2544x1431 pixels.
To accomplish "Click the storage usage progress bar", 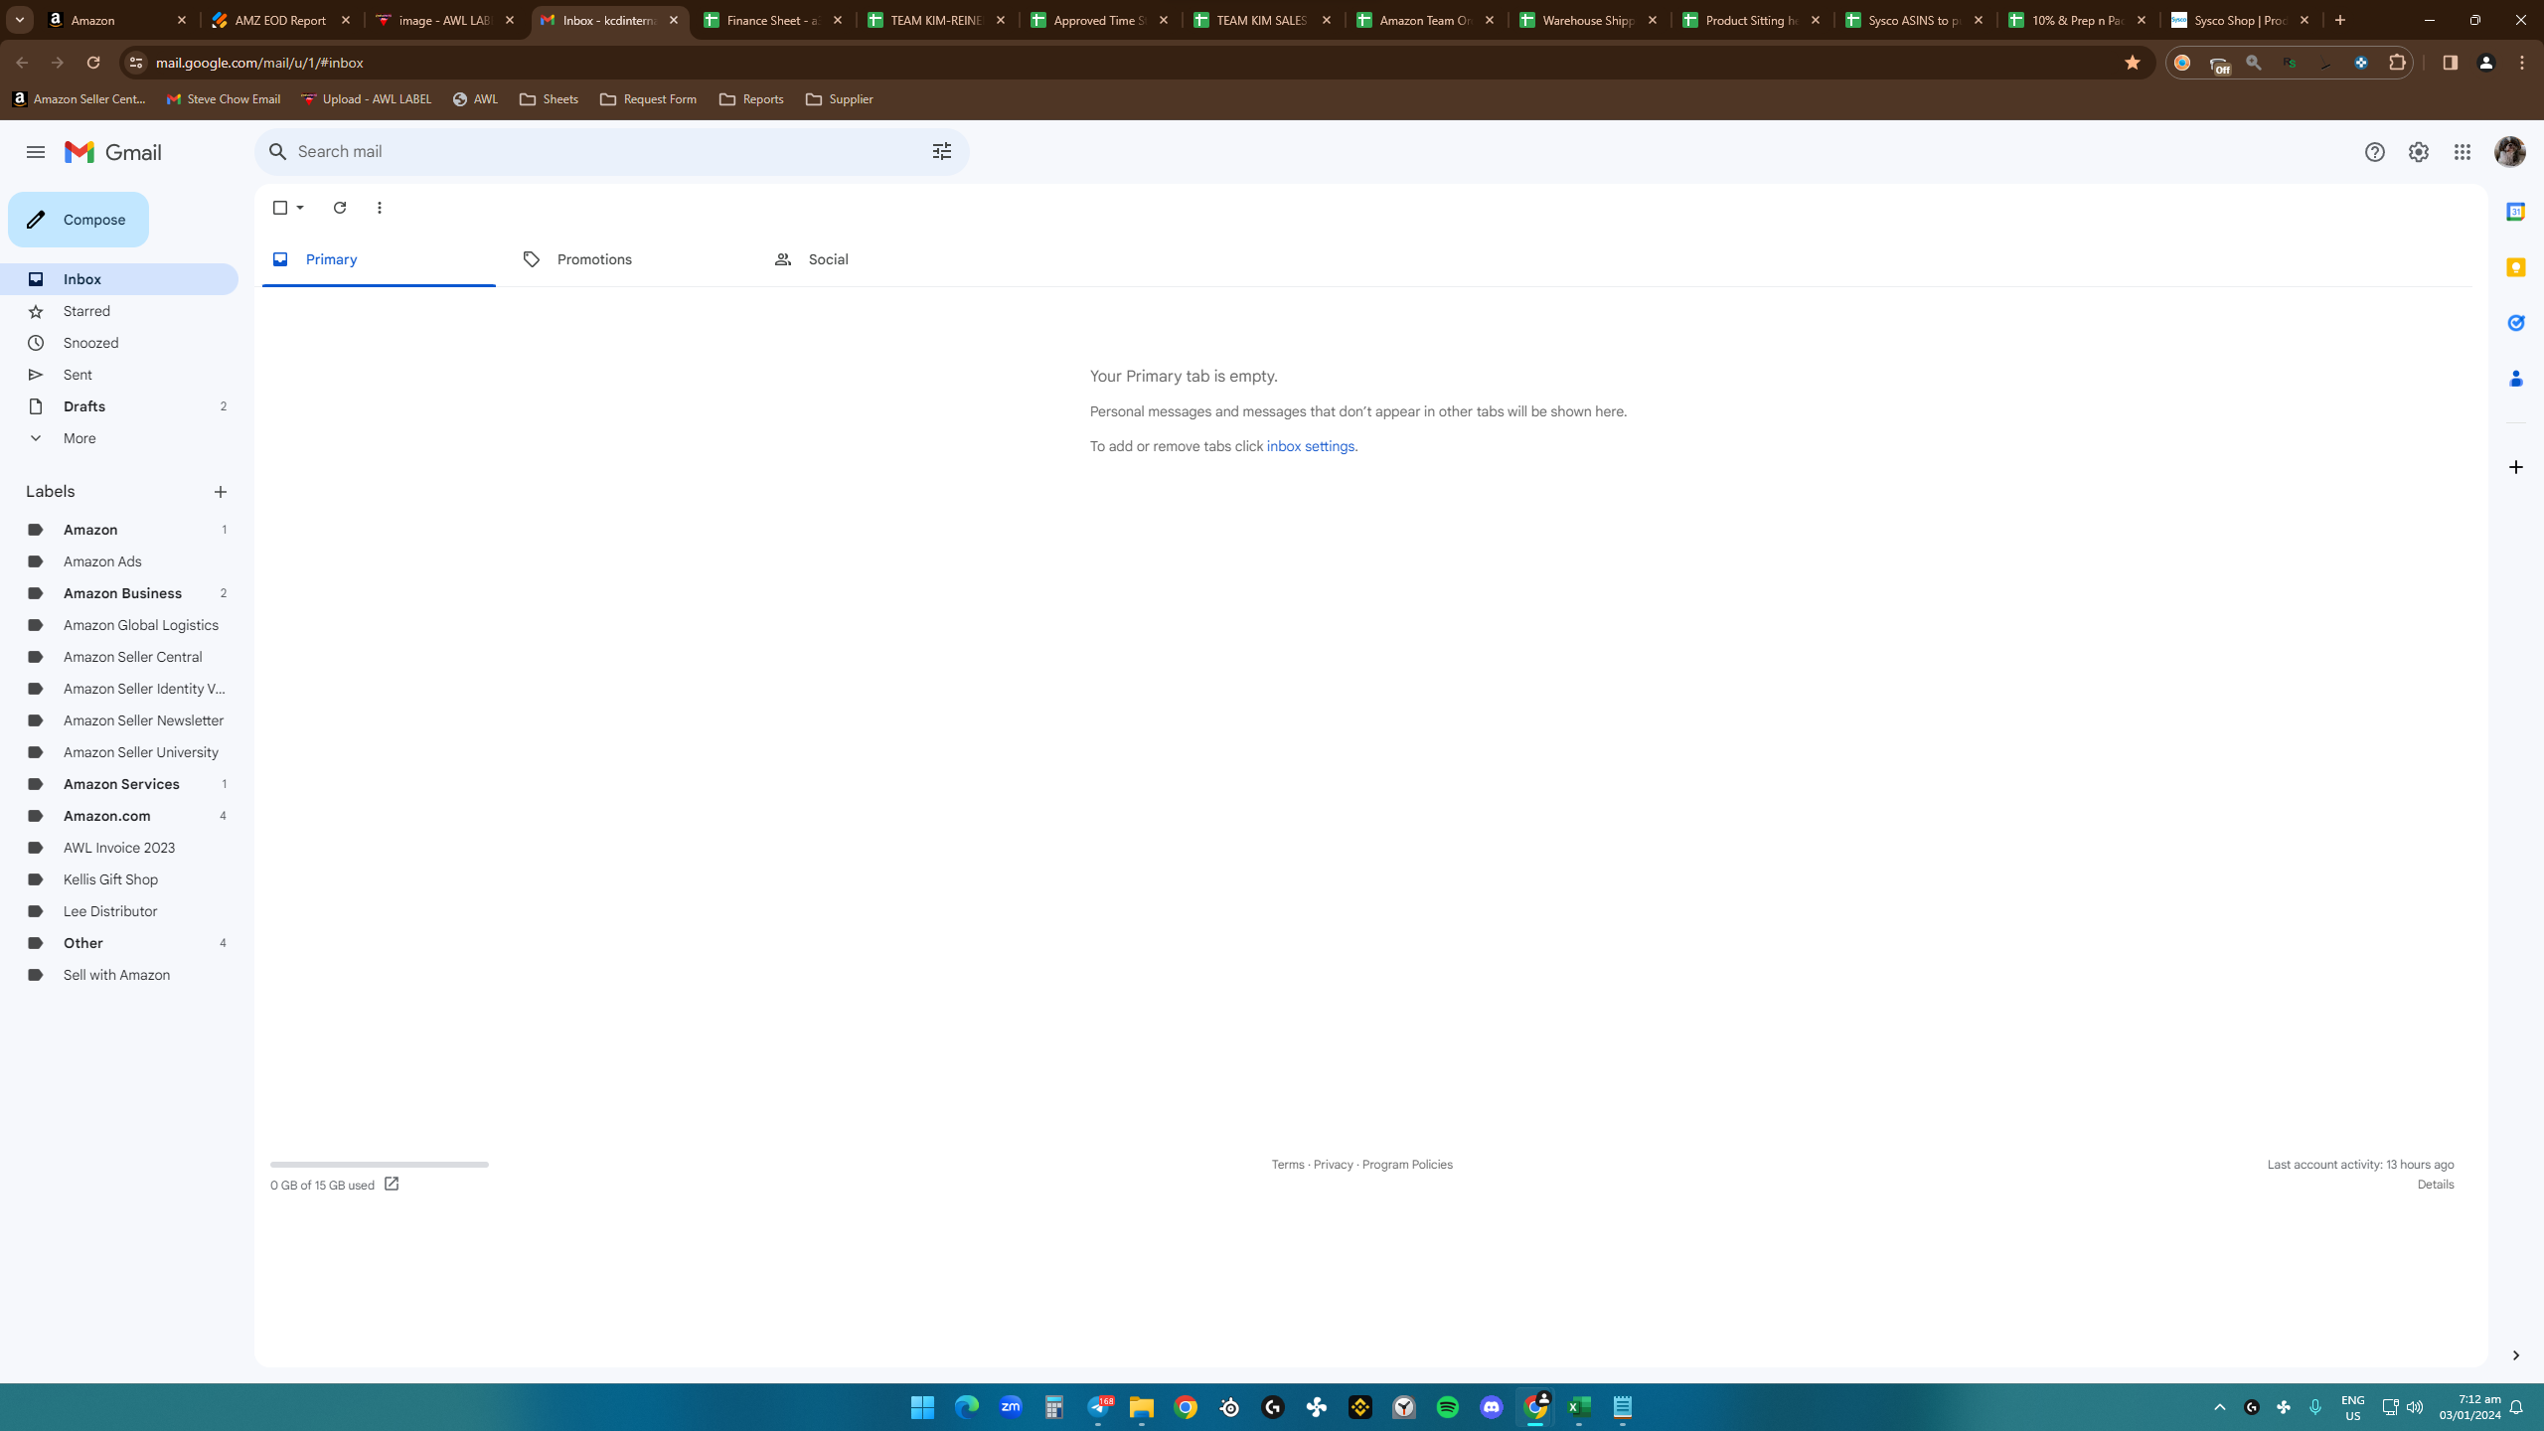I will [380, 1165].
